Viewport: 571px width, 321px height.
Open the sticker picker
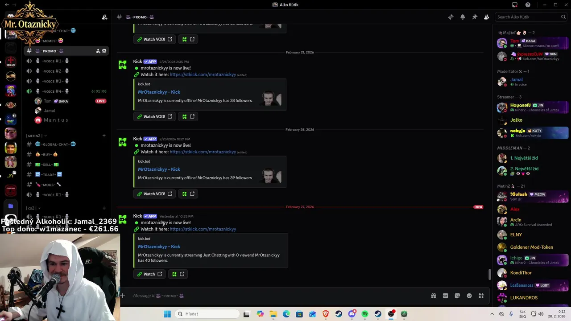[x=457, y=296]
